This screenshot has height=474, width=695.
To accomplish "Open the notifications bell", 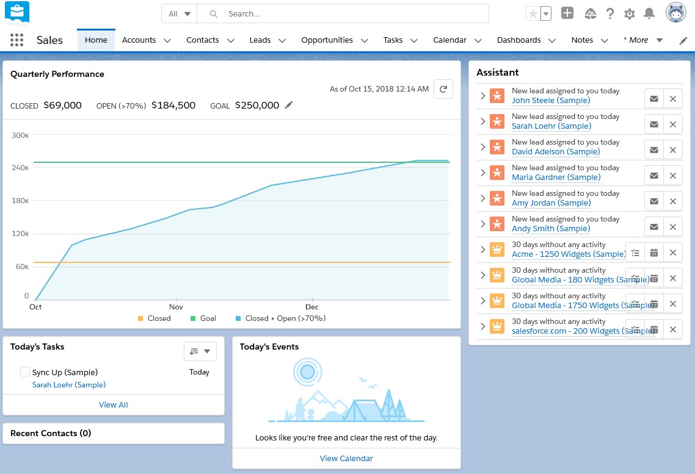I will [x=649, y=13].
